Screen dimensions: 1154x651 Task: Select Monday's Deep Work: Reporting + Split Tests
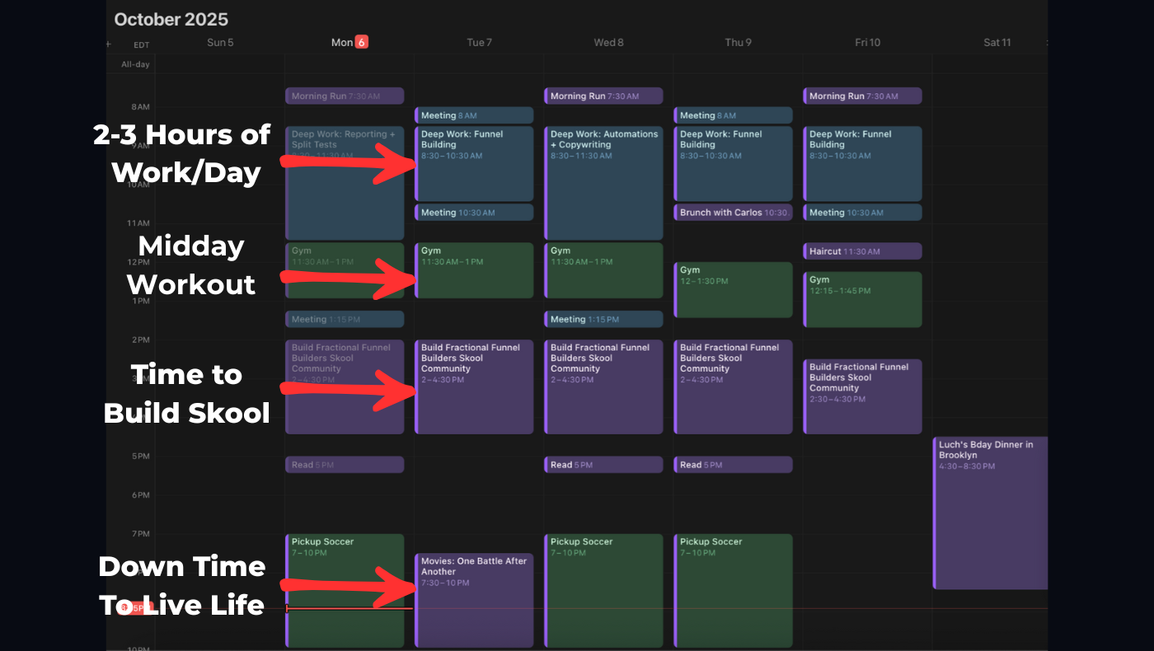(x=345, y=183)
